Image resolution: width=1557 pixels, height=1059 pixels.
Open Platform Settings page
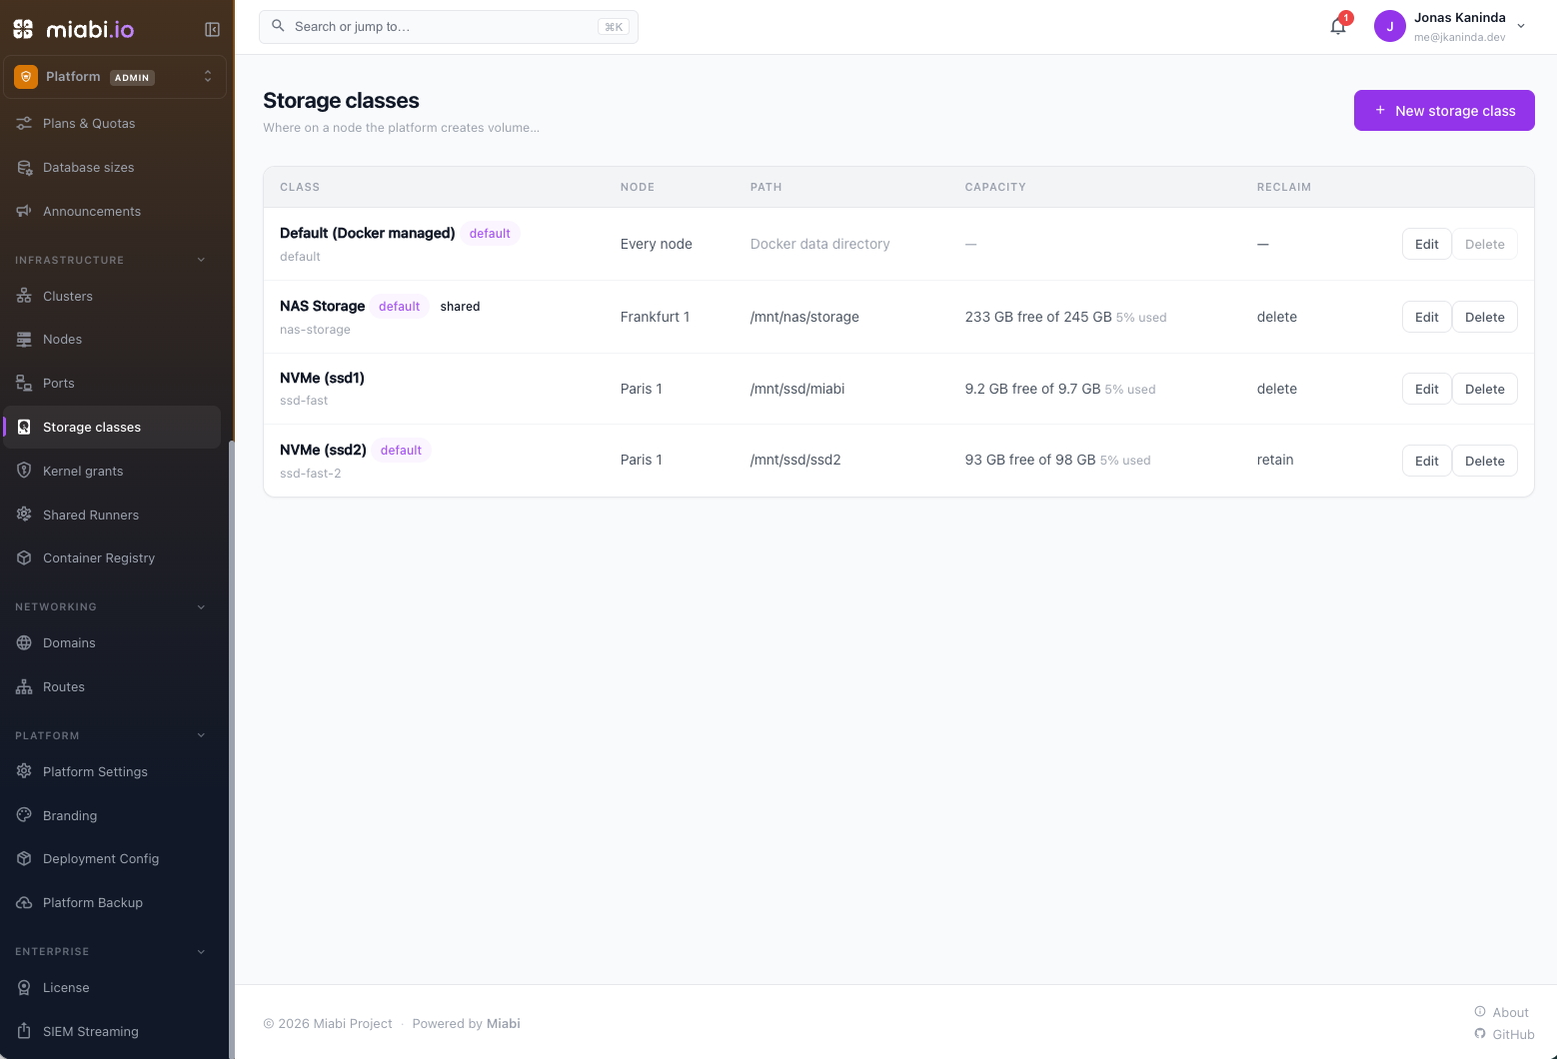[112, 771]
